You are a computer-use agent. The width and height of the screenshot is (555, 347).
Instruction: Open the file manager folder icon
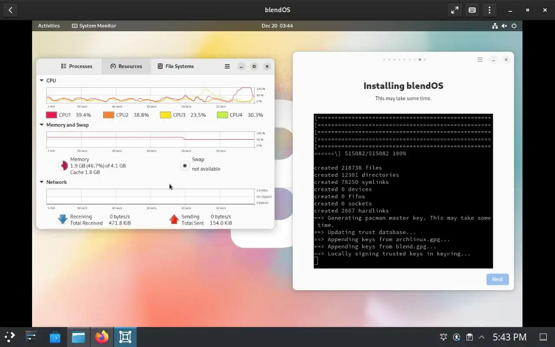point(78,337)
